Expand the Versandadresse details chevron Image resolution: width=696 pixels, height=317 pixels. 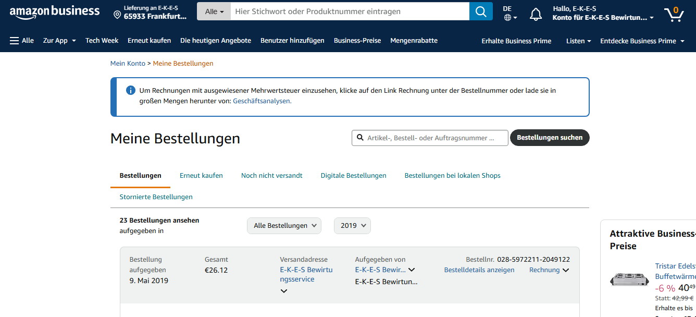click(x=284, y=291)
